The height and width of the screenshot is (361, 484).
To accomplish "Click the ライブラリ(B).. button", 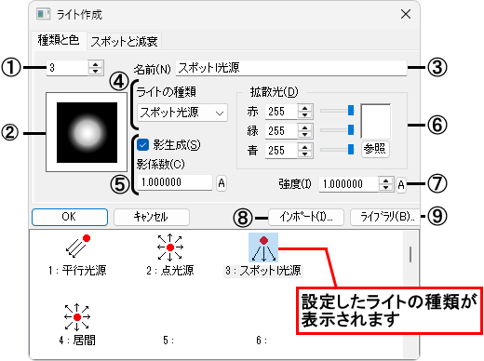I will [x=386, y=217].
